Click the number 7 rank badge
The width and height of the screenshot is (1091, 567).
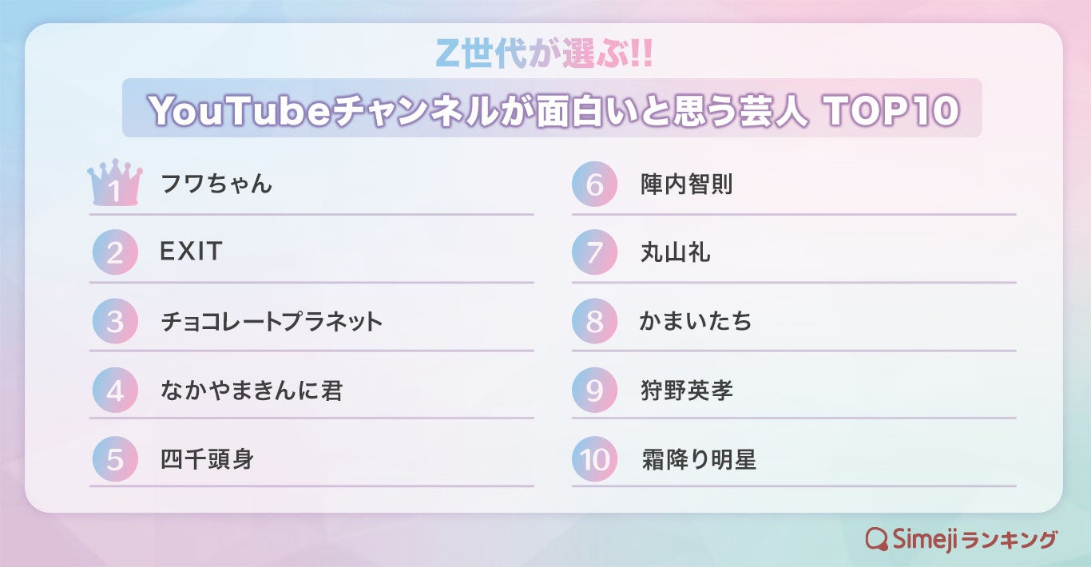595,253
